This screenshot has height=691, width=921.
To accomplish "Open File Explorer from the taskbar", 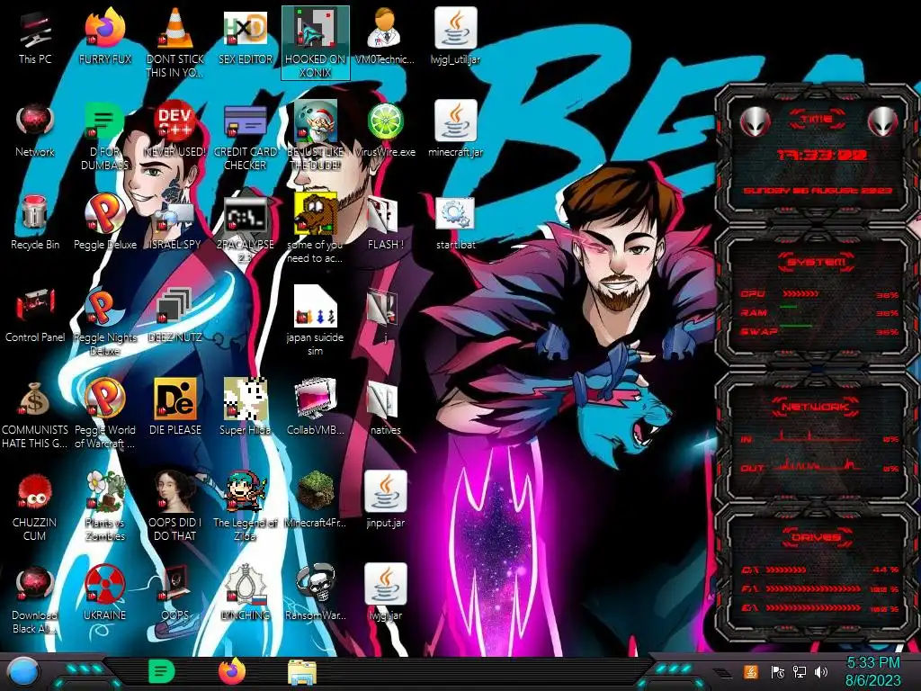I will click(302, 672).
